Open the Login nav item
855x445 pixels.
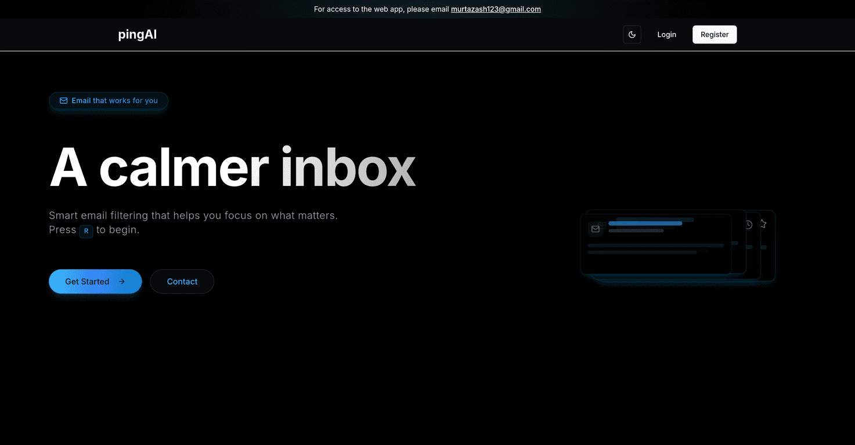click(x=666, y=34)
